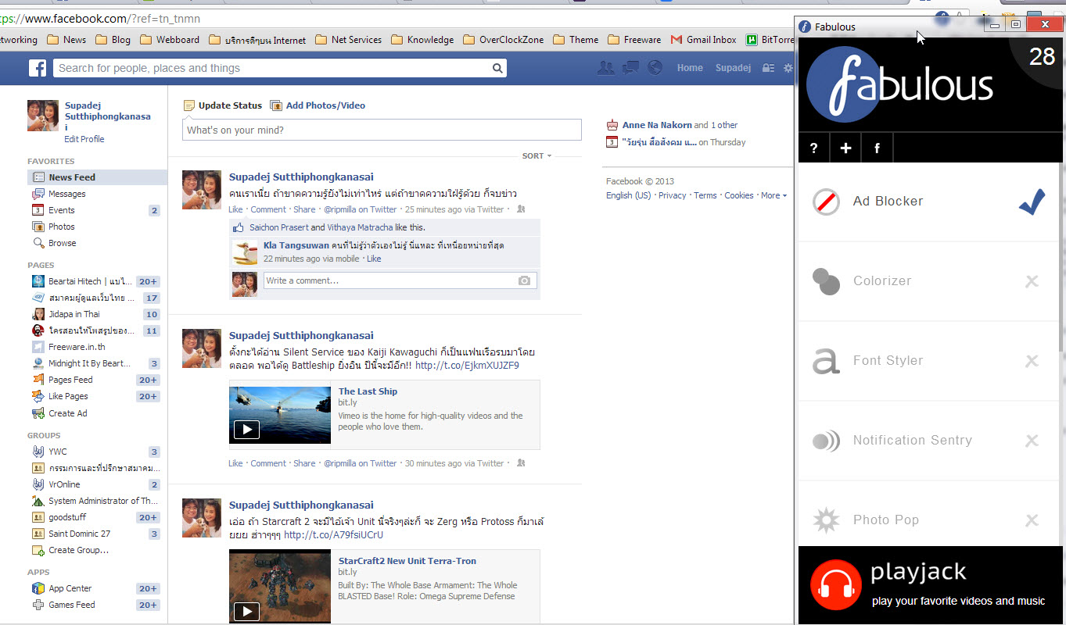Open the YWC group
The height and width of the screenshot is (625, 1066).
click(57, 452)
